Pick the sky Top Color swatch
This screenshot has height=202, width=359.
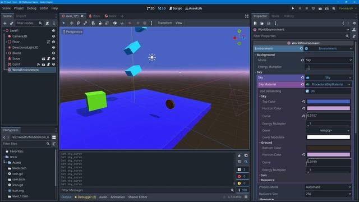coord(328,102)
